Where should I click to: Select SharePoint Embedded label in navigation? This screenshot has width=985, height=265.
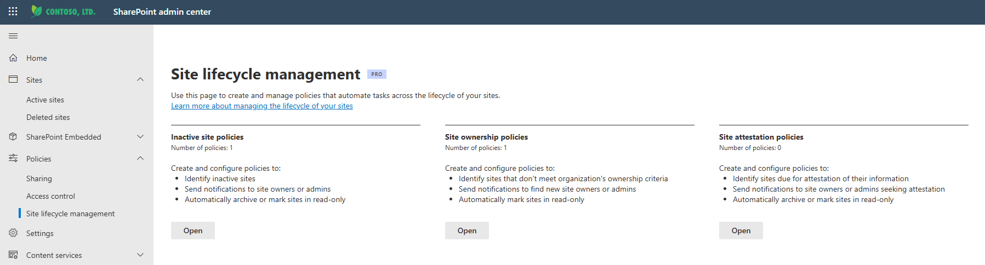coord(64,137)
